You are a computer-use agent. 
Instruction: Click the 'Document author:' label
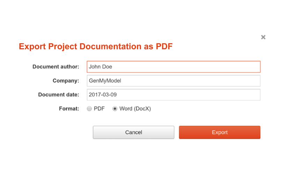(56, 66)
